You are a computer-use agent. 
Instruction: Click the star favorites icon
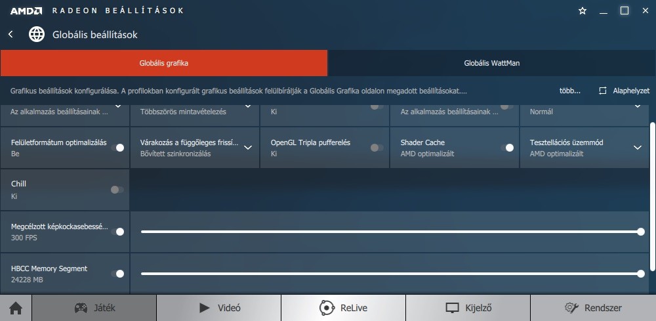click(583, 11)
